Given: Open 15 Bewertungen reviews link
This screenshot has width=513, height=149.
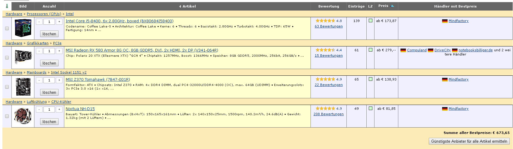Looking at the screenshot, I should [x=329, y=56].
